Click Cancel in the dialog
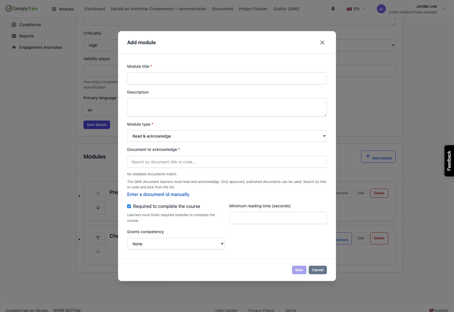Image resolution: width=454 pixels, height=312 pixels. pos(318,270)
